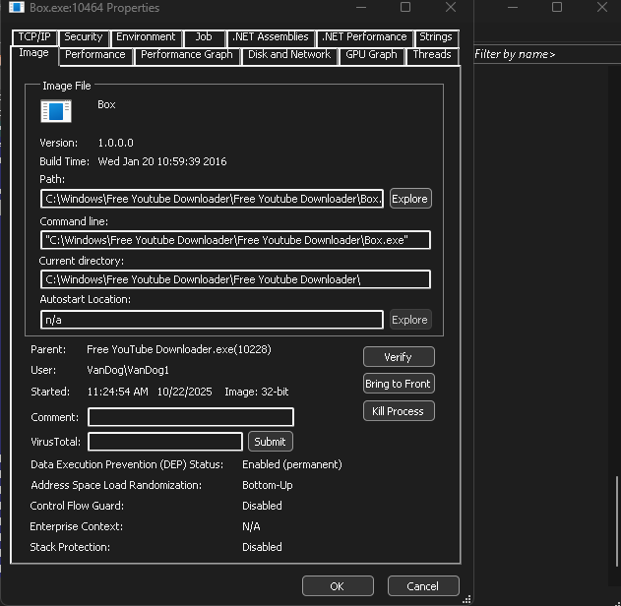
Task: Click the resize grip at dialog corner
Action: pyautogui.click(x=466, y=599)
